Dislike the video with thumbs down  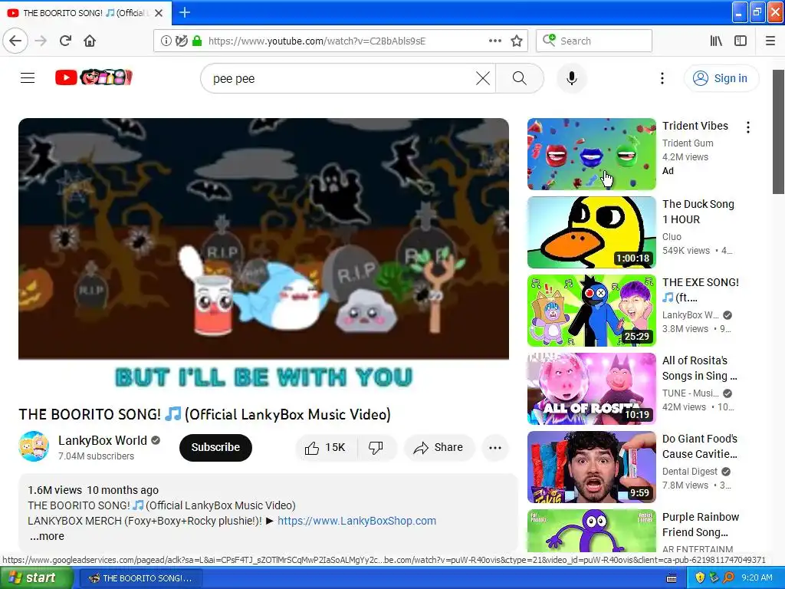coord(376,448)
